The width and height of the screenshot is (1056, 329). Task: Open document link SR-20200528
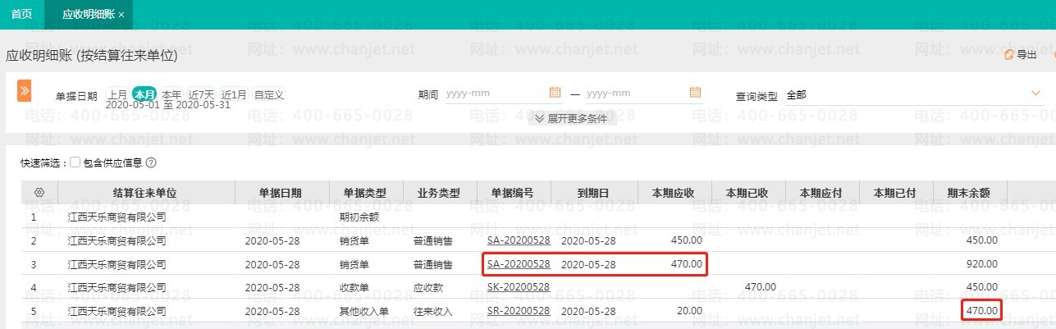coord(518,311)
